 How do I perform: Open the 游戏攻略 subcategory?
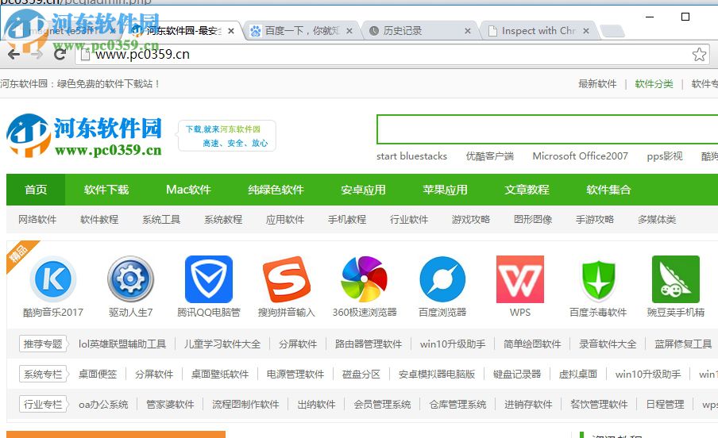[x=471, y=219]
